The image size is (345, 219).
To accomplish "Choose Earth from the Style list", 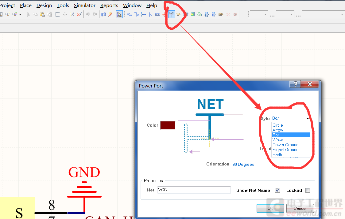I will [x=277, y=154].
